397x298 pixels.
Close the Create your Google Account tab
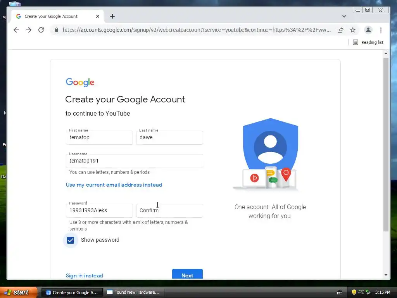98,16
